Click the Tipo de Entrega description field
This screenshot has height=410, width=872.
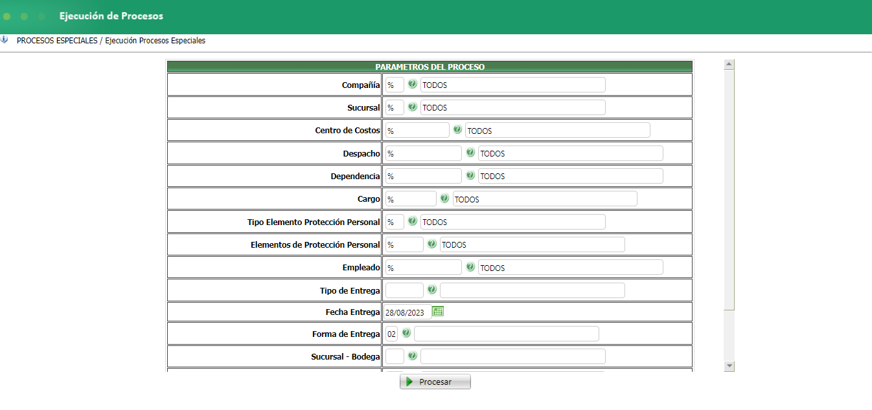click(533, 290)
